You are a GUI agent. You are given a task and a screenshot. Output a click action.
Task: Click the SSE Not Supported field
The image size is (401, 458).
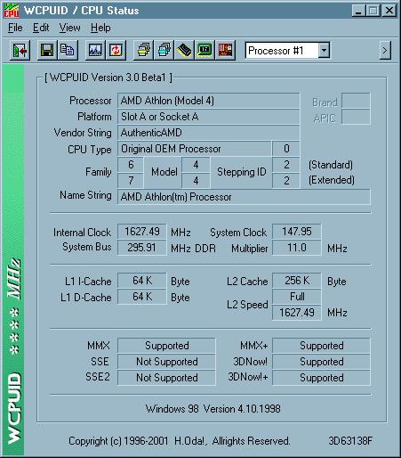[x=166, y=362]
